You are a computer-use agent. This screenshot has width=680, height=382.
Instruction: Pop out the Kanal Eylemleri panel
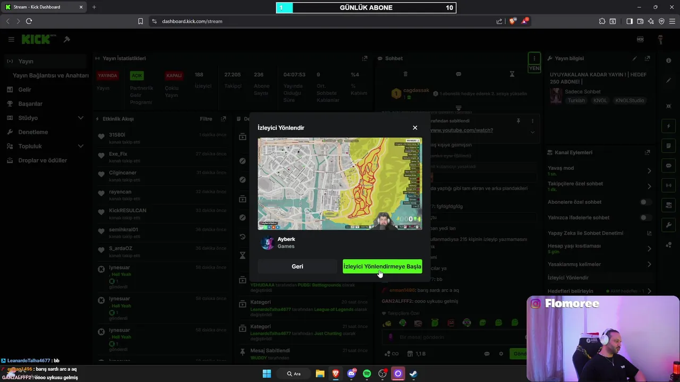tap(647, 152)
